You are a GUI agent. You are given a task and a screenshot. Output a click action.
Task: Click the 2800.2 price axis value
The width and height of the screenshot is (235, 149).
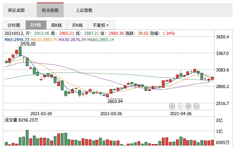[222, 86]
